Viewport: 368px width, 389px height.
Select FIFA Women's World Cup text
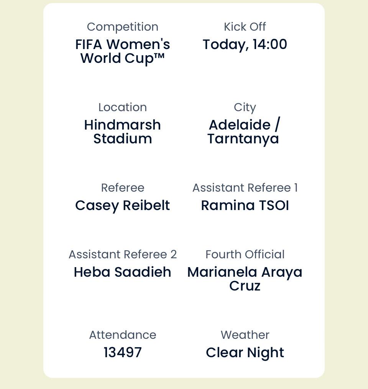[123, 51]
